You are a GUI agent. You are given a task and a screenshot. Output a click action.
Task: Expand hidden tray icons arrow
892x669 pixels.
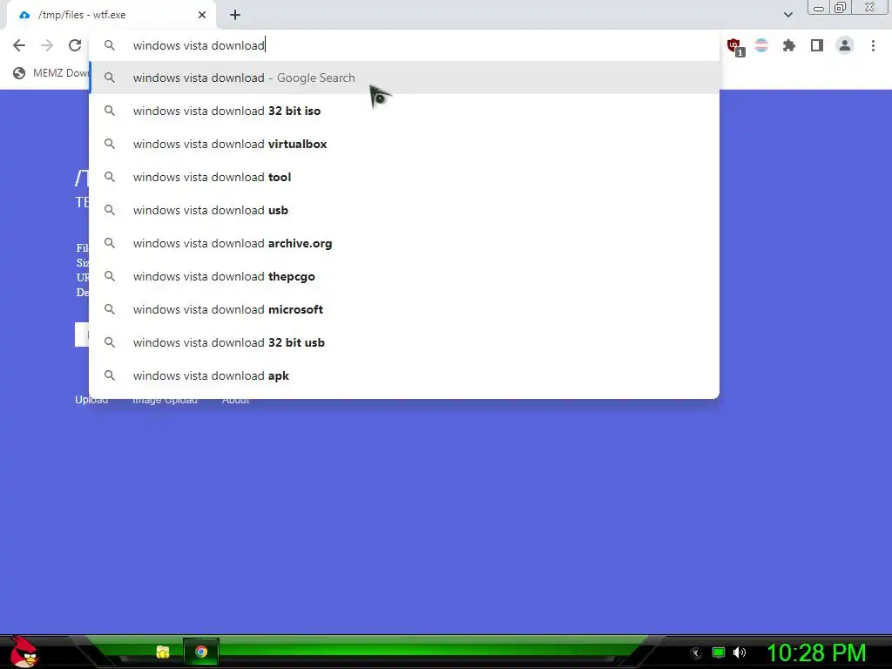click(696, 653)
